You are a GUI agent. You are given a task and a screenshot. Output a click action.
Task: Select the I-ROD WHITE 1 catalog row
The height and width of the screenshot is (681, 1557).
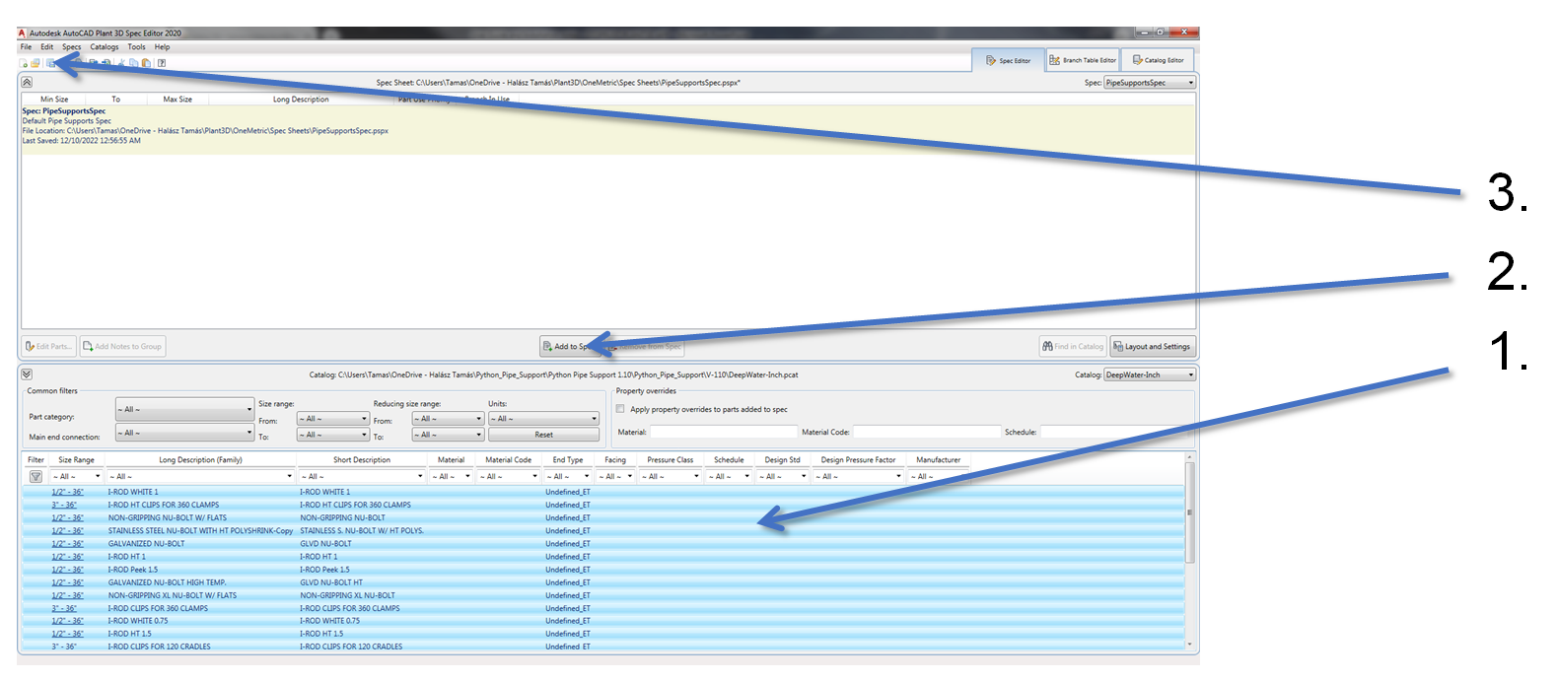click(602, 492)
